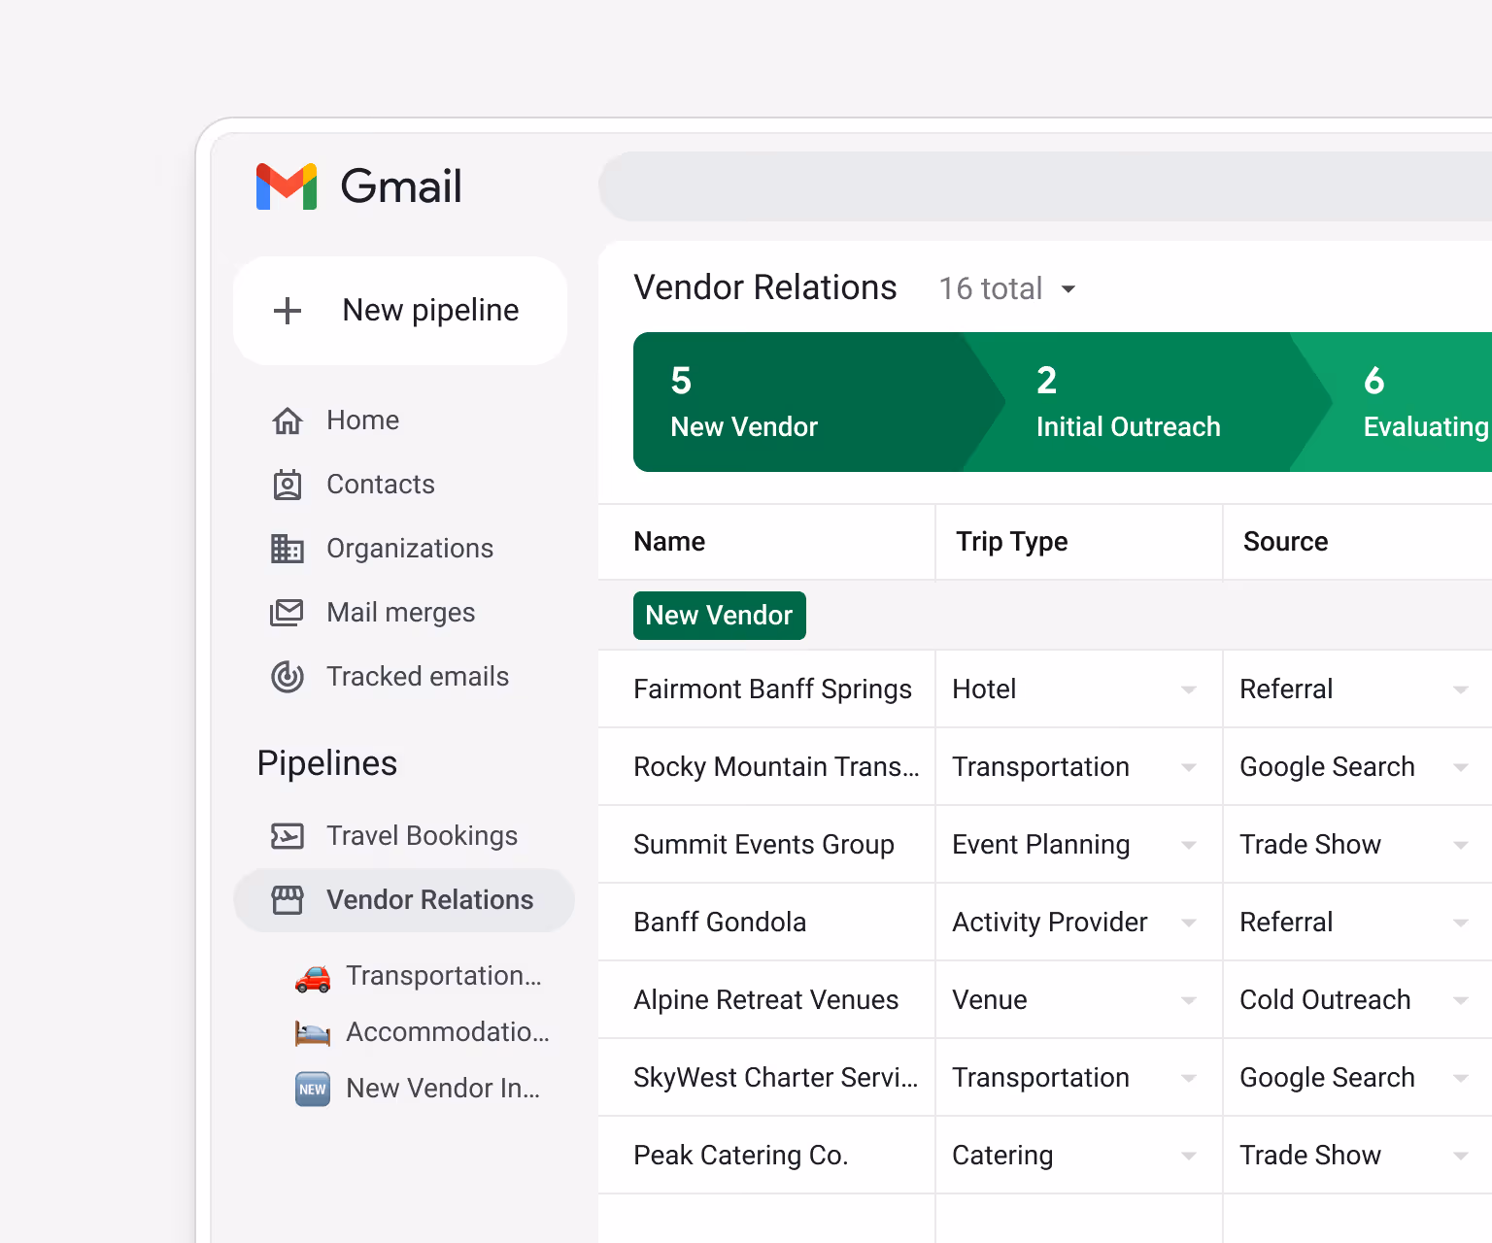
Task: Open Trip Type dropdown for Peak Catering Co.
Action: [x=1189, y=1156]
